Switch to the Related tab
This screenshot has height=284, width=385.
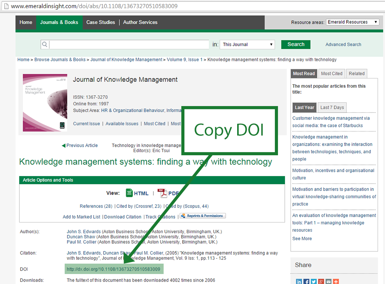tap(357, 73)
